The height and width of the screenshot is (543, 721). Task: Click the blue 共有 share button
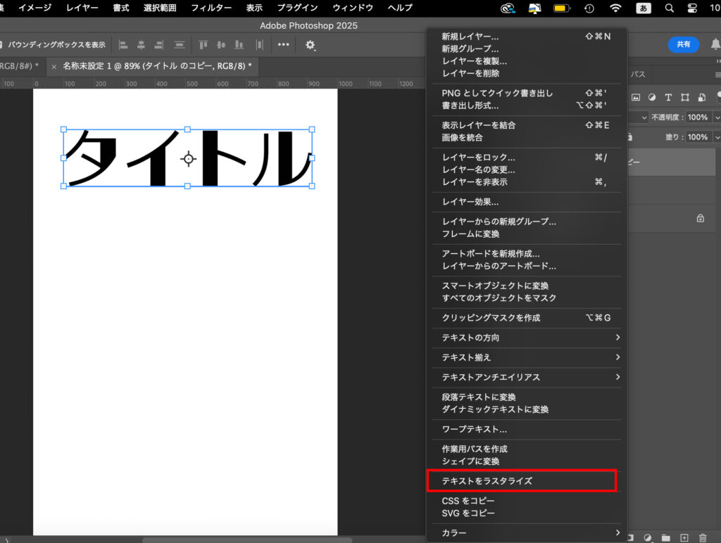pyautogui.click(x=683, y=44)
